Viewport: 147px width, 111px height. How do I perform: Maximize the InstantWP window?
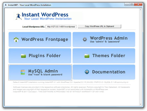point(132,4)
